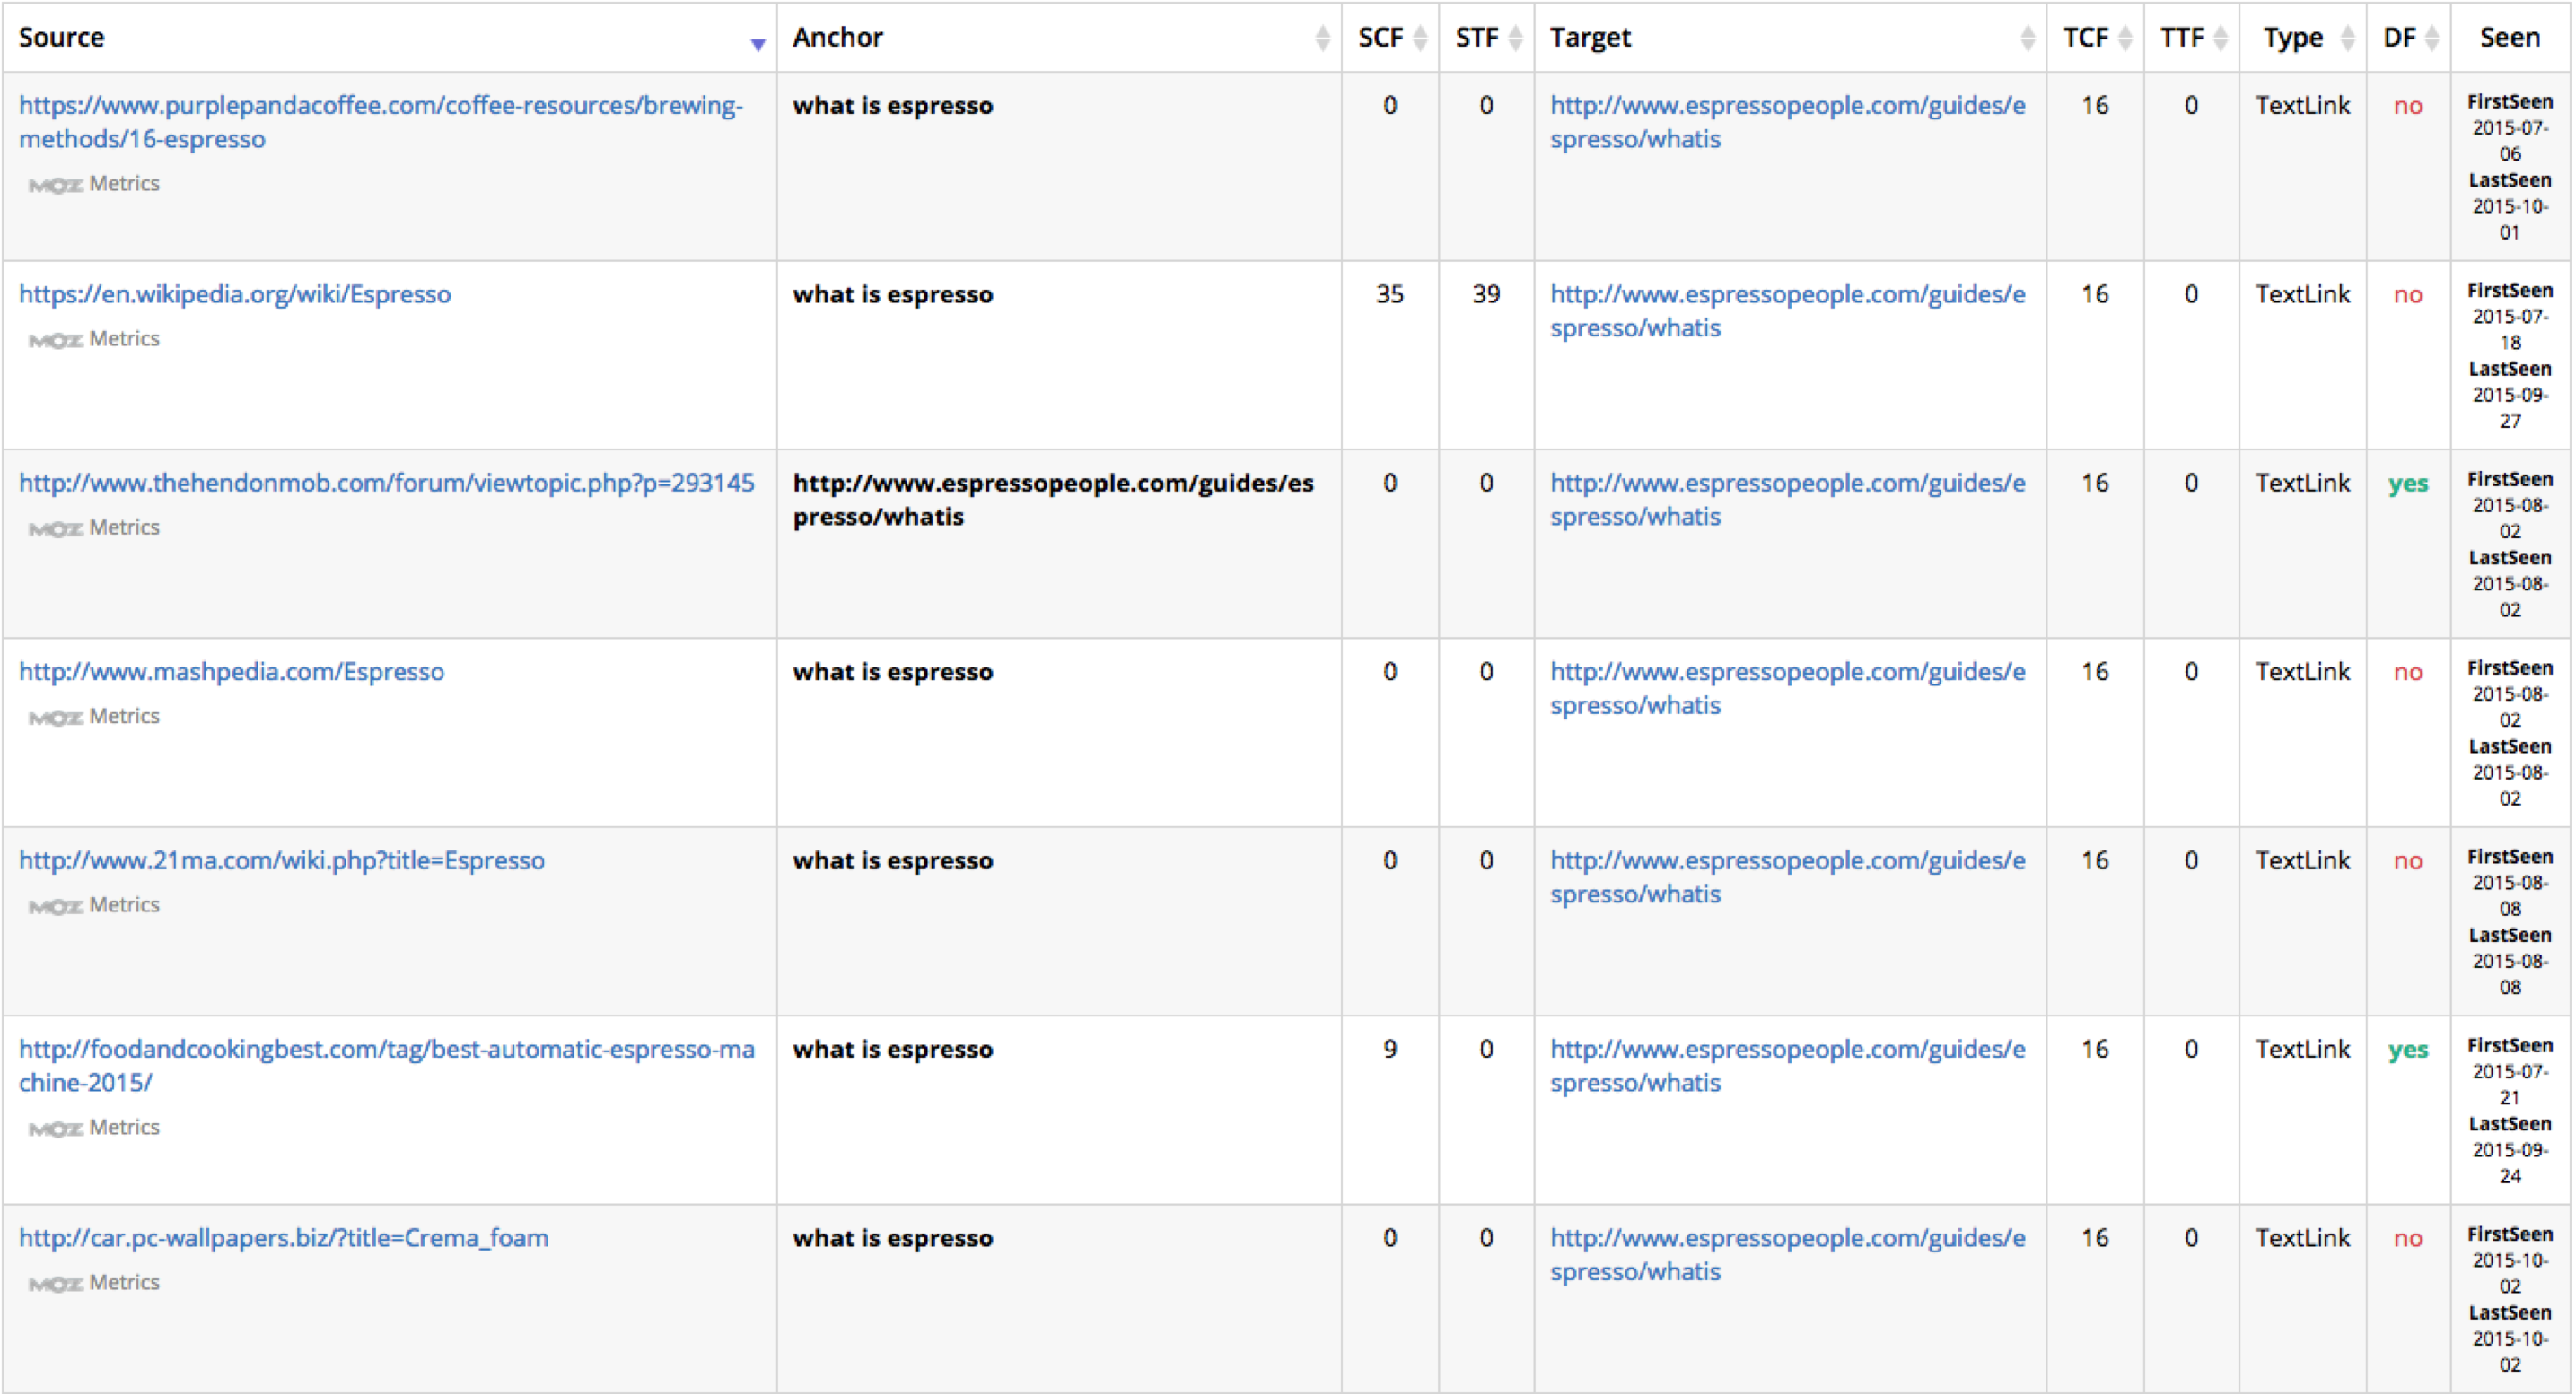Screen dimensions: 2576x1395
Task: Click the Source column header
Action: (390, 37)
